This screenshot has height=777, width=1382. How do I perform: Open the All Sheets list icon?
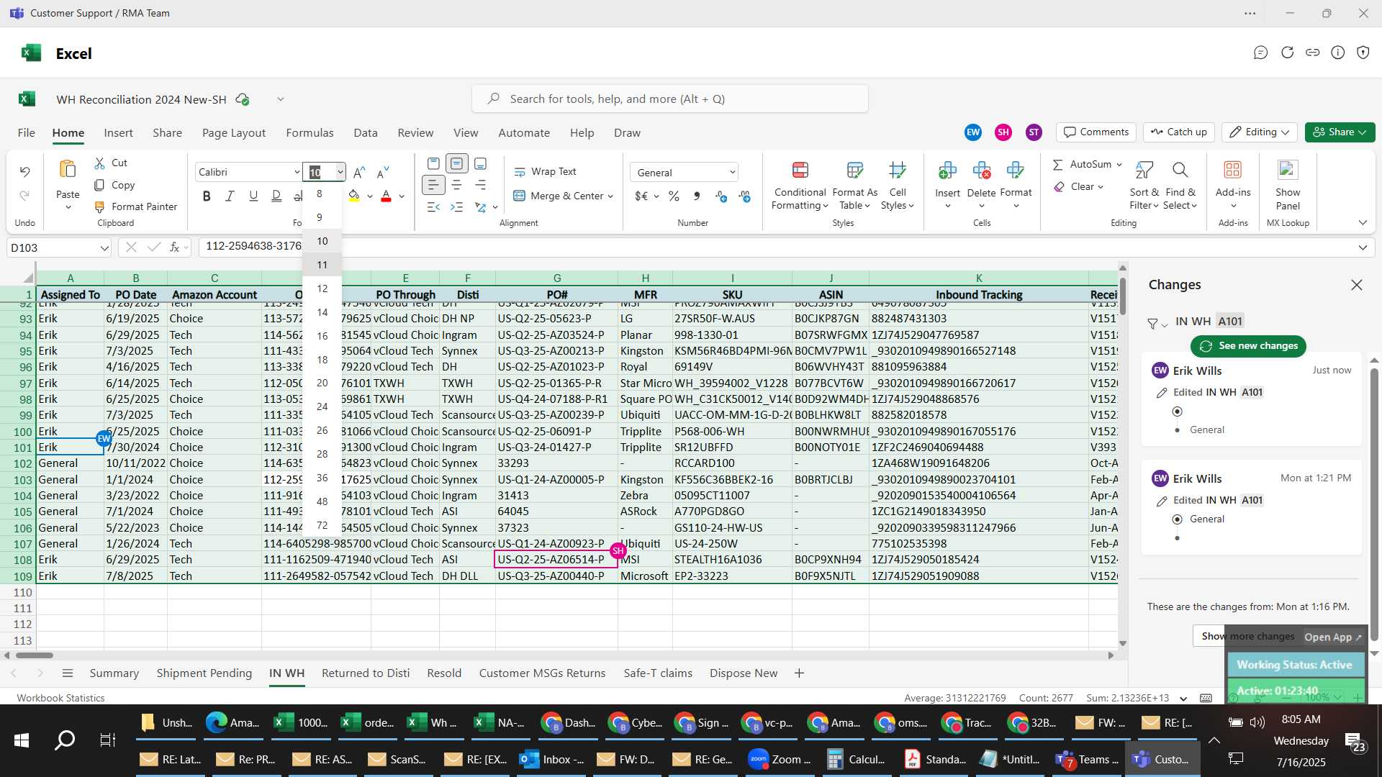click(x=68, y=673)
